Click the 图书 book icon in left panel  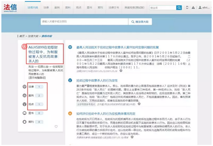point(24,113)
